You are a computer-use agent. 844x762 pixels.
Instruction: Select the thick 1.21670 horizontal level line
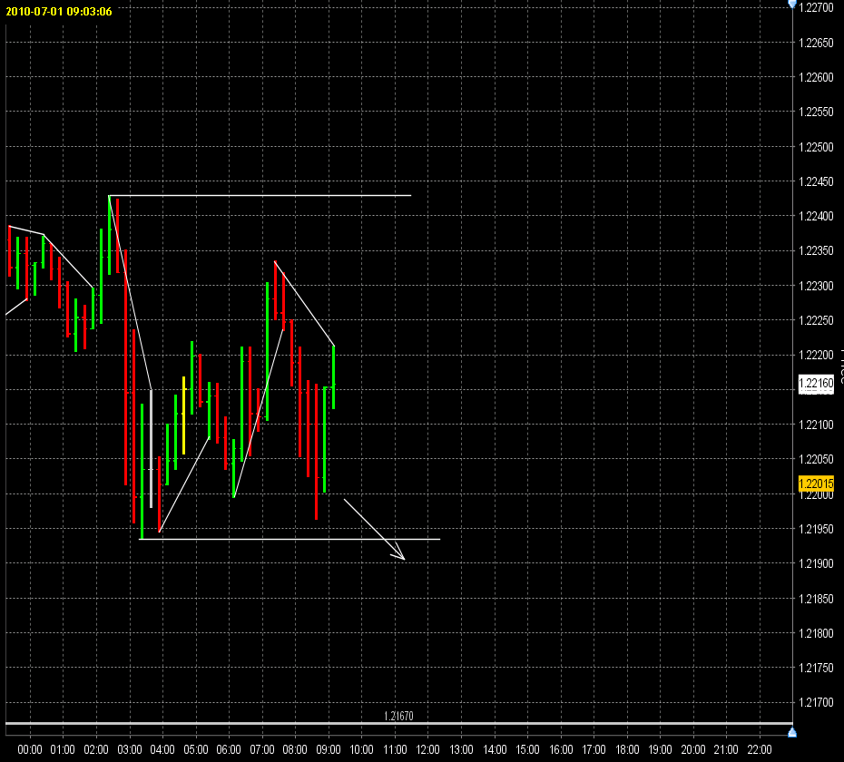398,723
